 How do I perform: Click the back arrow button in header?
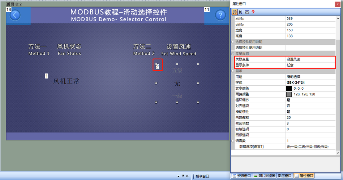(x=15, y=15)
